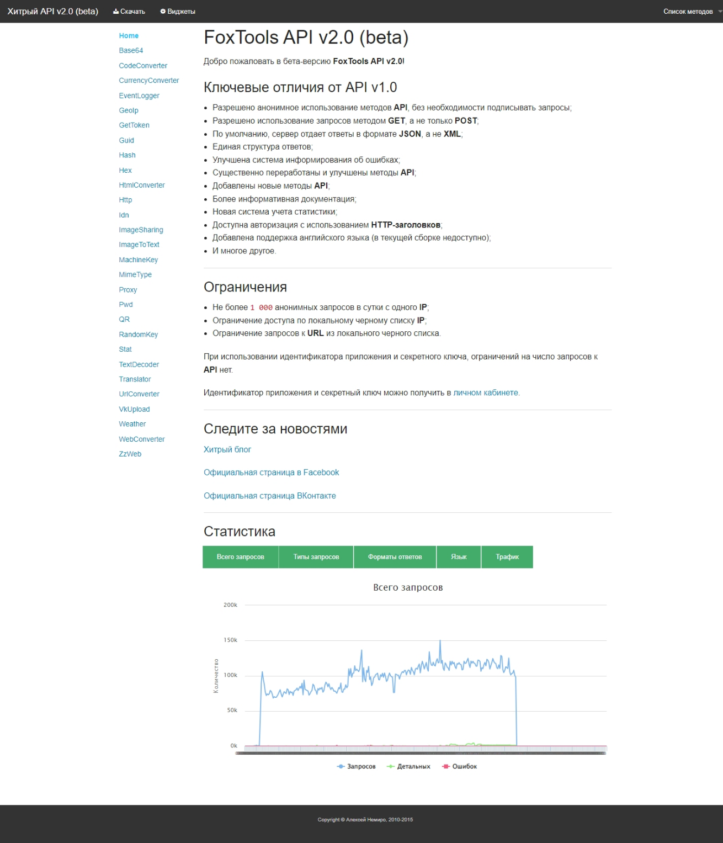The image size is (723, 843).
Task: Go to the Translator page
Action: pyautogui.click(x=135, y=379)
